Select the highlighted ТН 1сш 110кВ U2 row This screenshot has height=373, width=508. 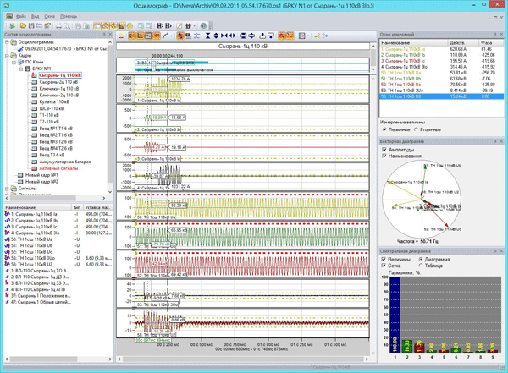(x=441, y=96)
